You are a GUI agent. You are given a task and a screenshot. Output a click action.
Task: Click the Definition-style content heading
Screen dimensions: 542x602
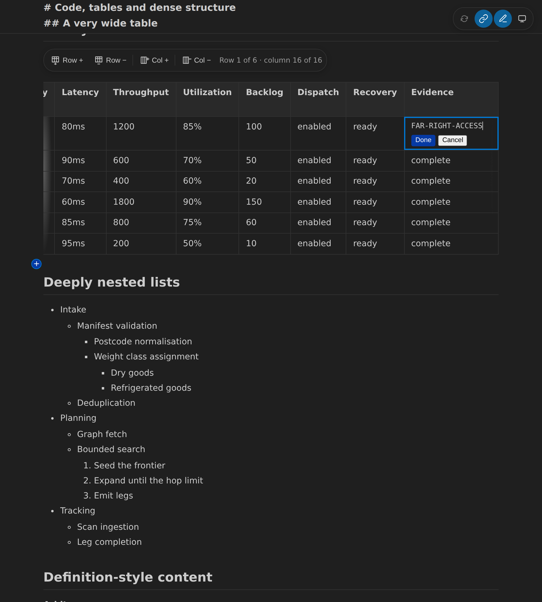pos(128,577)
